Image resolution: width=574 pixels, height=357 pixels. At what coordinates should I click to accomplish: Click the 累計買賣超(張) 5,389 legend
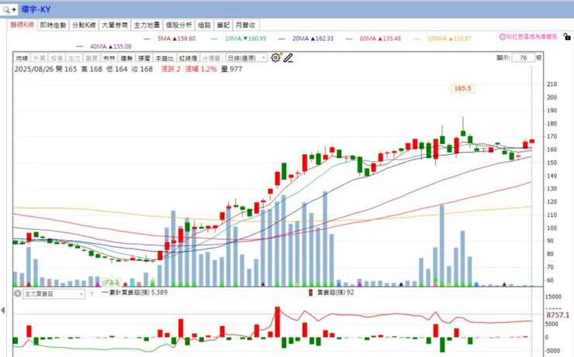tap(134, 292)
